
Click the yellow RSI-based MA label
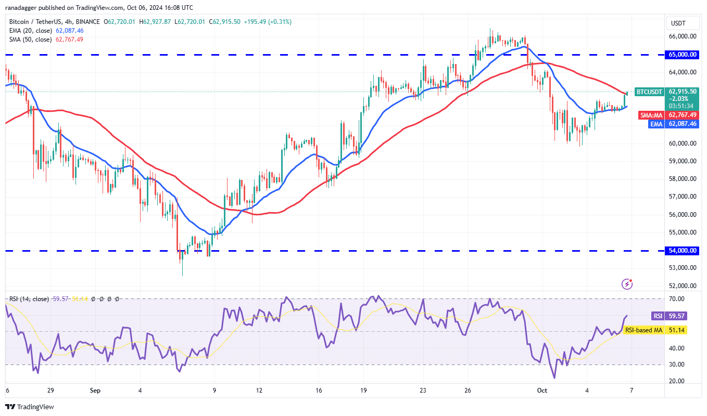tap(644, 330)
